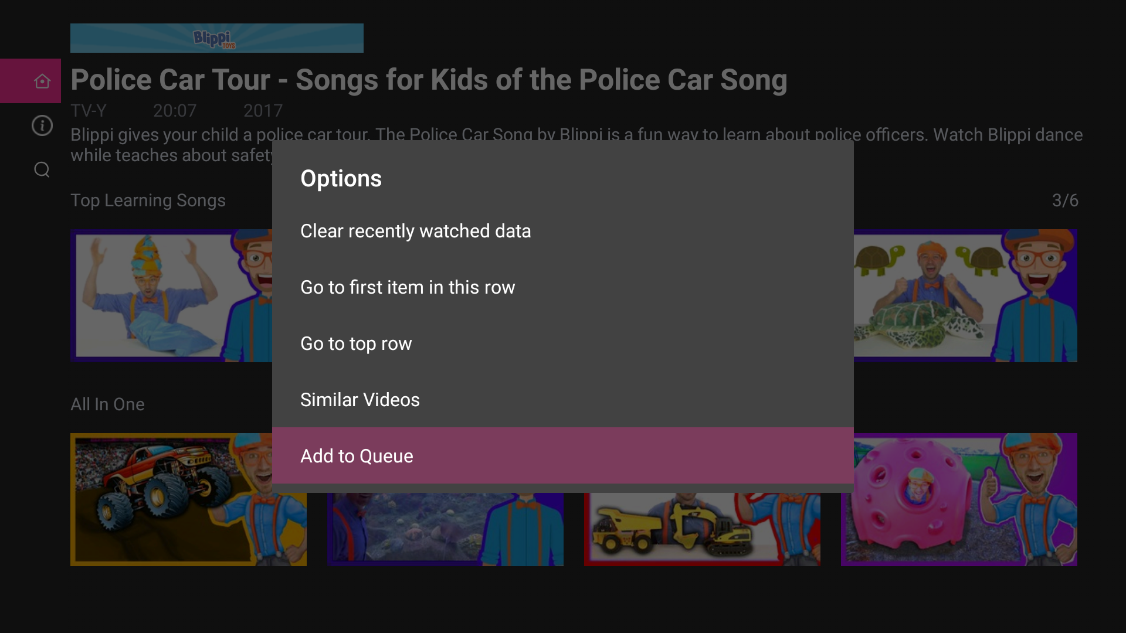
Task: Click the Blippi Toys banner image
Action: pos(216,38)
